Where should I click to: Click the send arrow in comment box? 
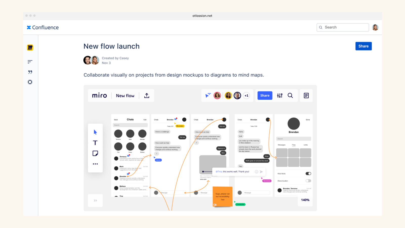(261, 172)
